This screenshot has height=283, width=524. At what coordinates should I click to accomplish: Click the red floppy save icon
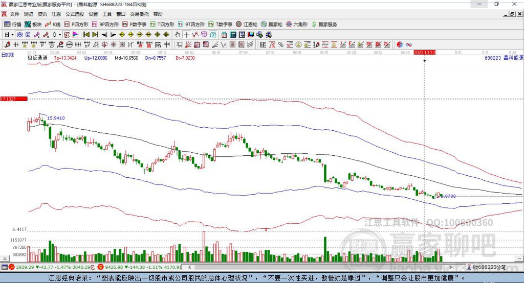(x=251, y=35)
